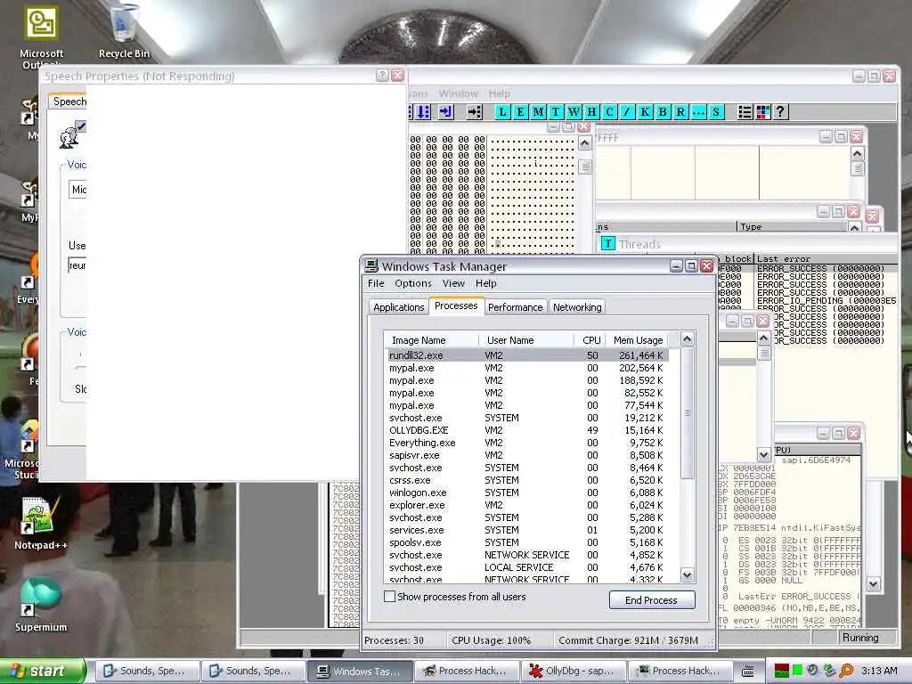Sort processes by Image Name column
Viewport: 912px width, 684px height.
tap(431, 340)
